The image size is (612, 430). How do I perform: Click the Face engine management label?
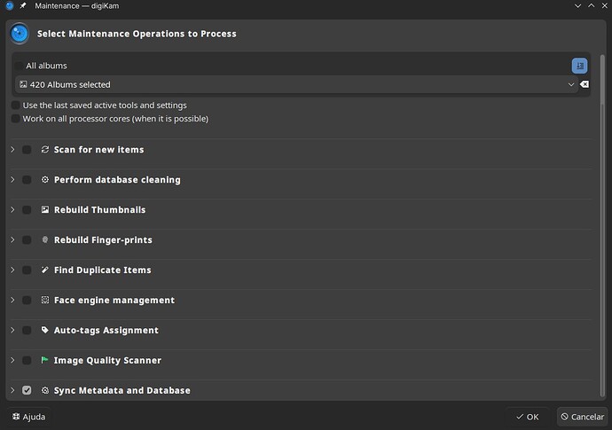click(114, 300)
